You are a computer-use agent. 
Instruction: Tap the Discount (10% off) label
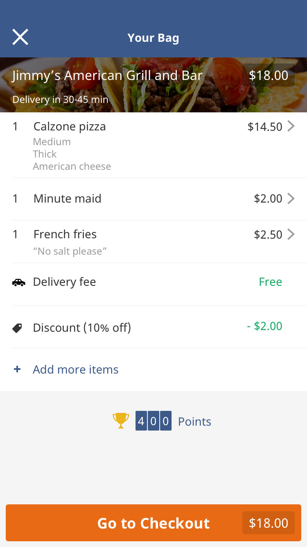point(82,328)
